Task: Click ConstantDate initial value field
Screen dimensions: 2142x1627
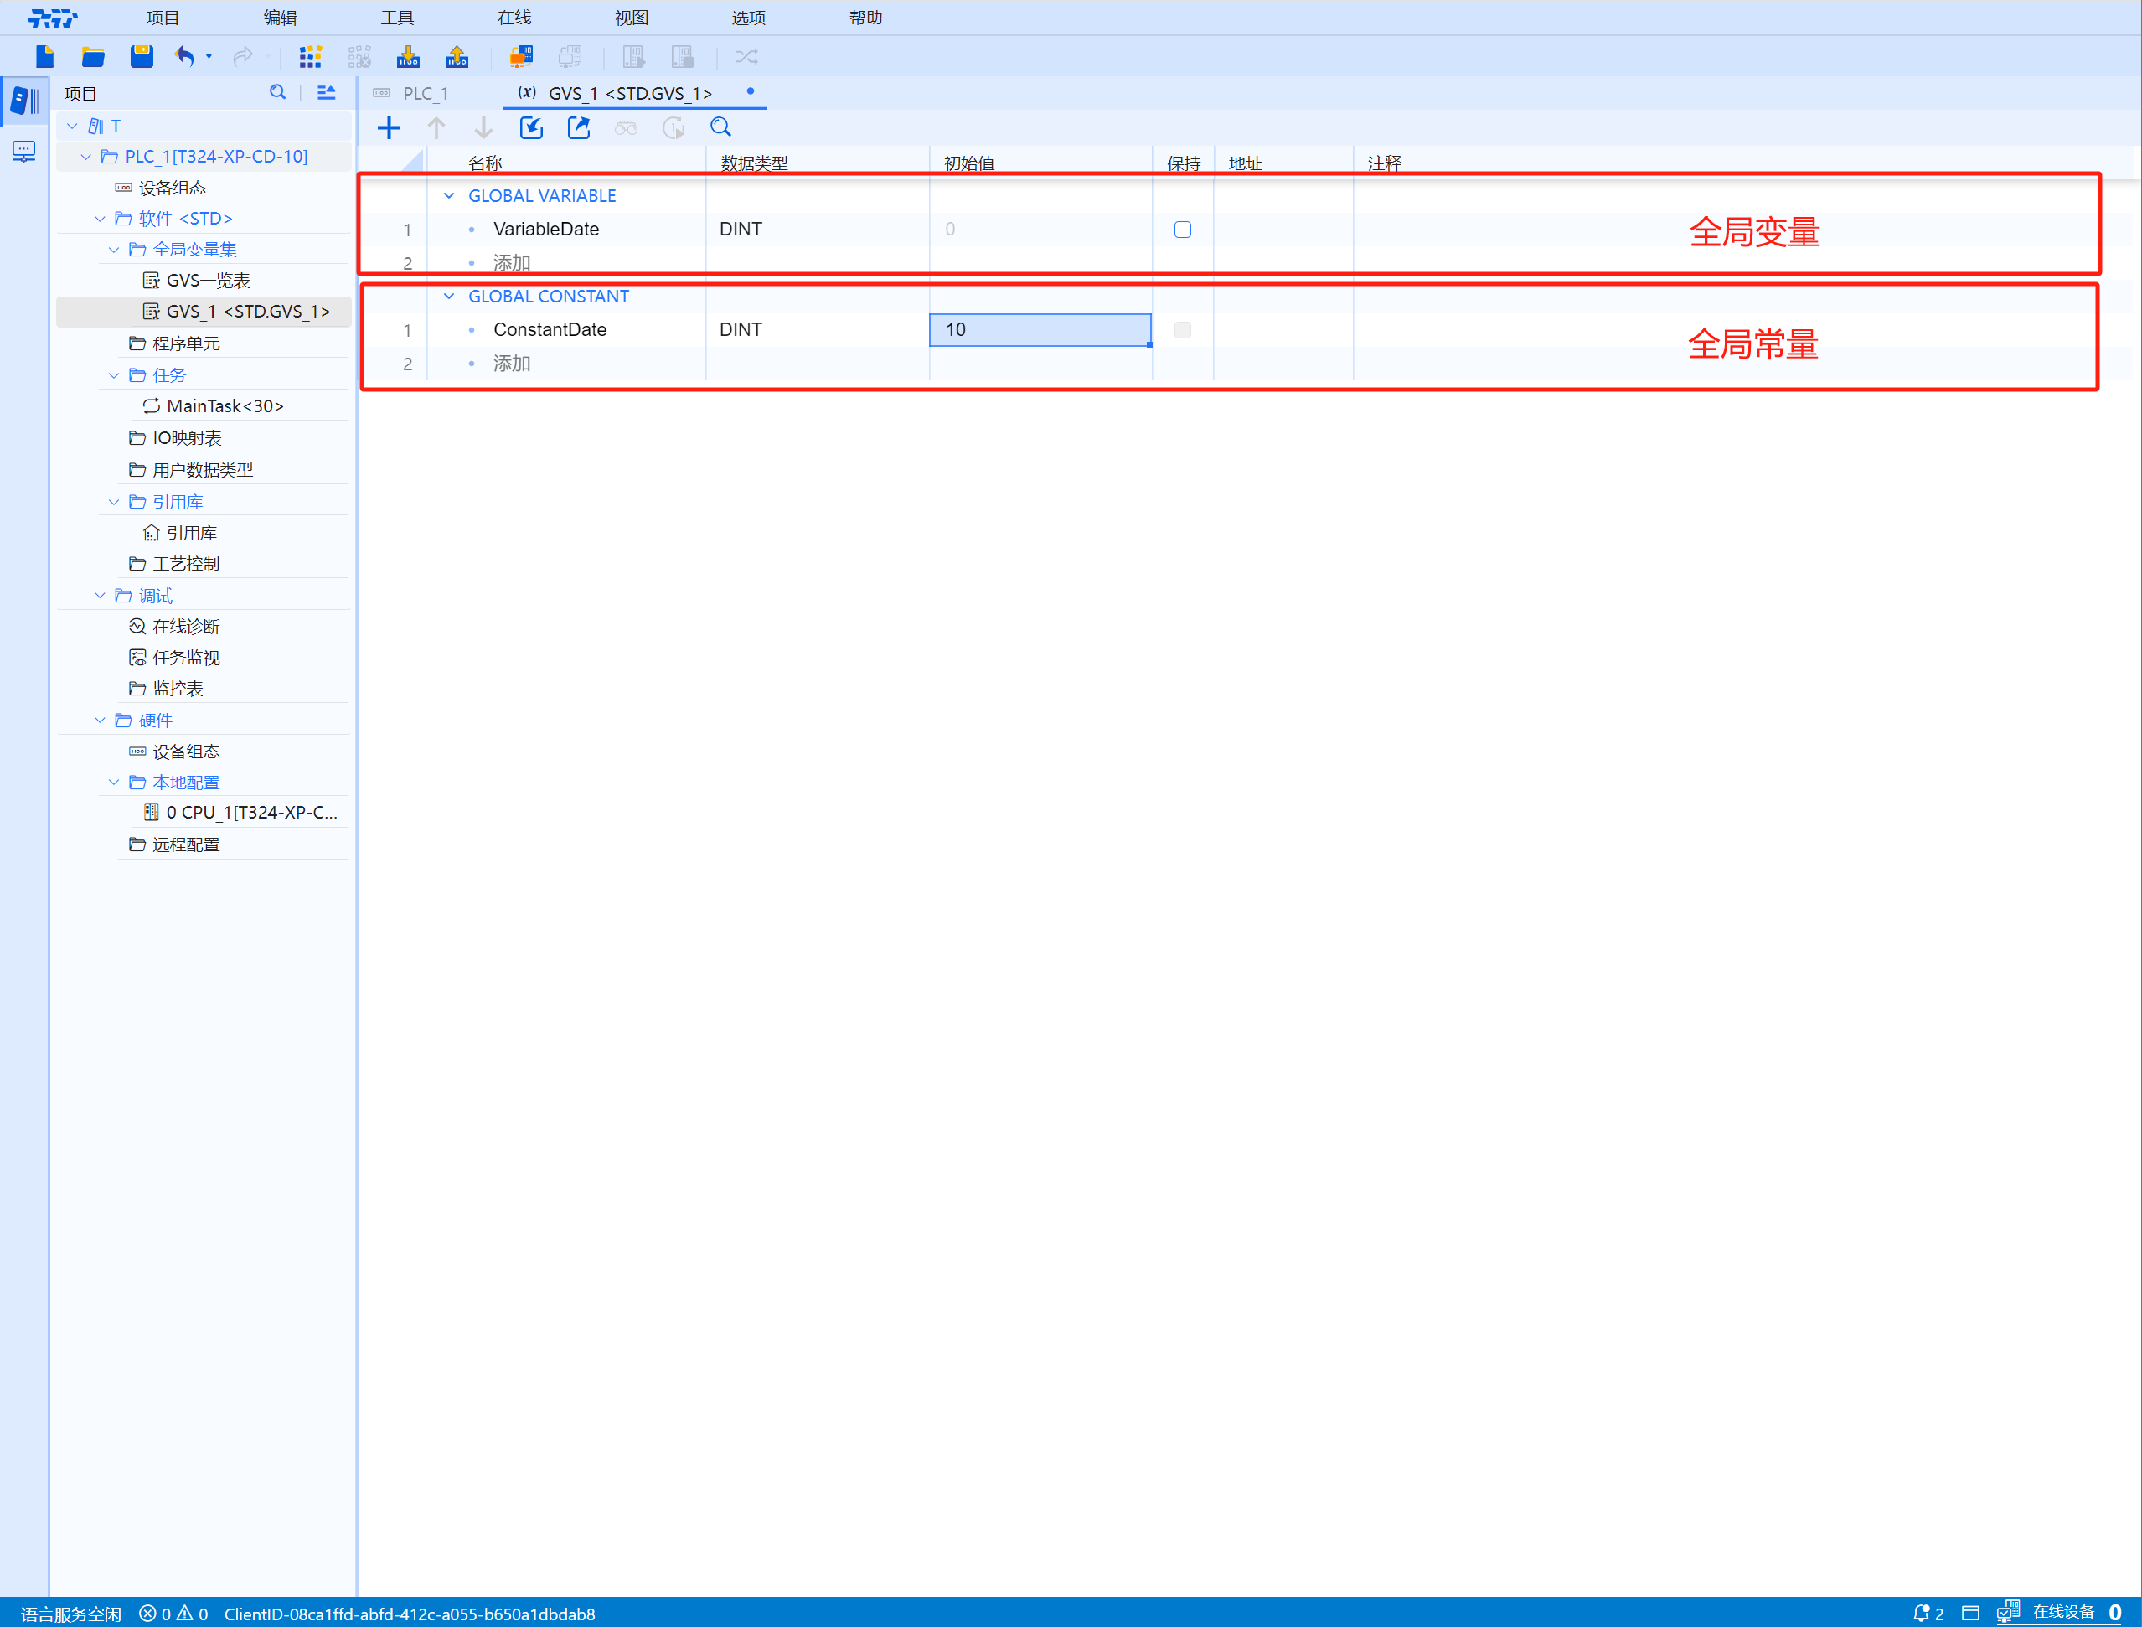Action: (x=1039, y=330)
